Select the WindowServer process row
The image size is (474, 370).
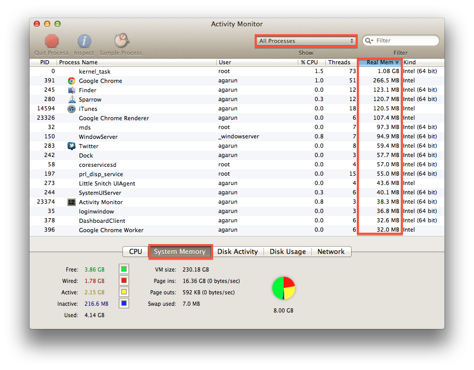click(237, 137)
